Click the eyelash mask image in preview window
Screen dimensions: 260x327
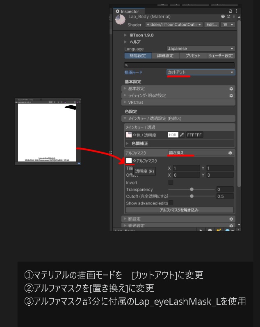(47, 132)
